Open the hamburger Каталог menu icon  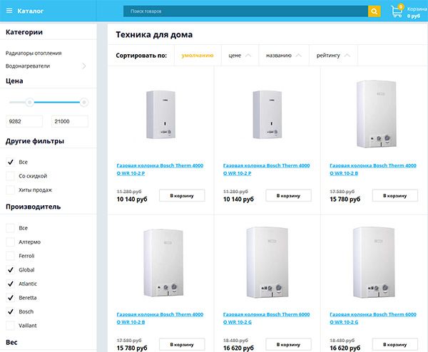[9, 11]
